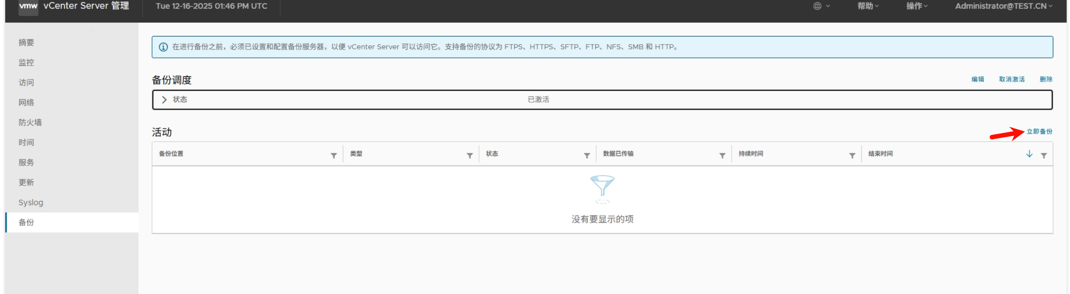
Task: Sort by the 类型 column header
Action: click(356, 154)
